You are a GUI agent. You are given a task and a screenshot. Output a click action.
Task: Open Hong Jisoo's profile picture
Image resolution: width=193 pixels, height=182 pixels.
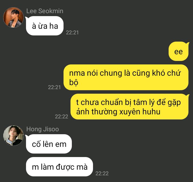pyautogui.click(x=13, y=135)
